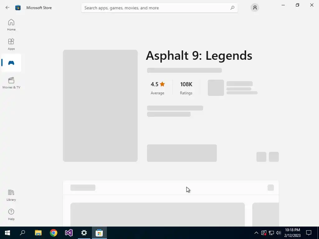Restore down the Microsoft Store window
This screenshot has width=319, height=239.
tap(298, 5)
